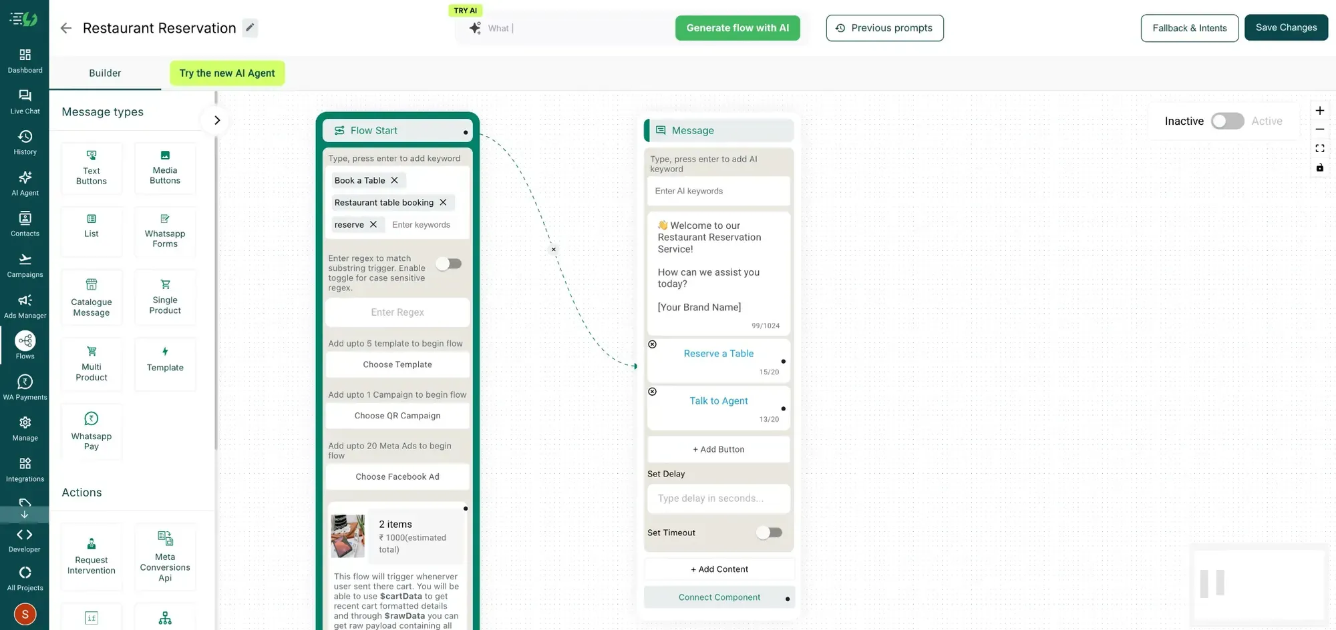Viewport: 1336px width, 630px height.
Task: Click Generate flow with AI button
Action: [x=737, y=28]
